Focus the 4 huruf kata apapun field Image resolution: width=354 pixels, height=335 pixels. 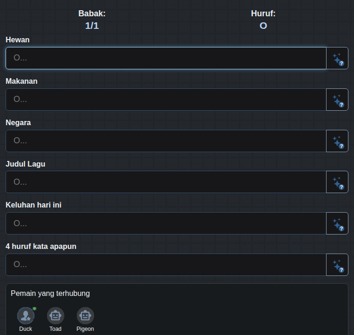[x=166, y=265]
